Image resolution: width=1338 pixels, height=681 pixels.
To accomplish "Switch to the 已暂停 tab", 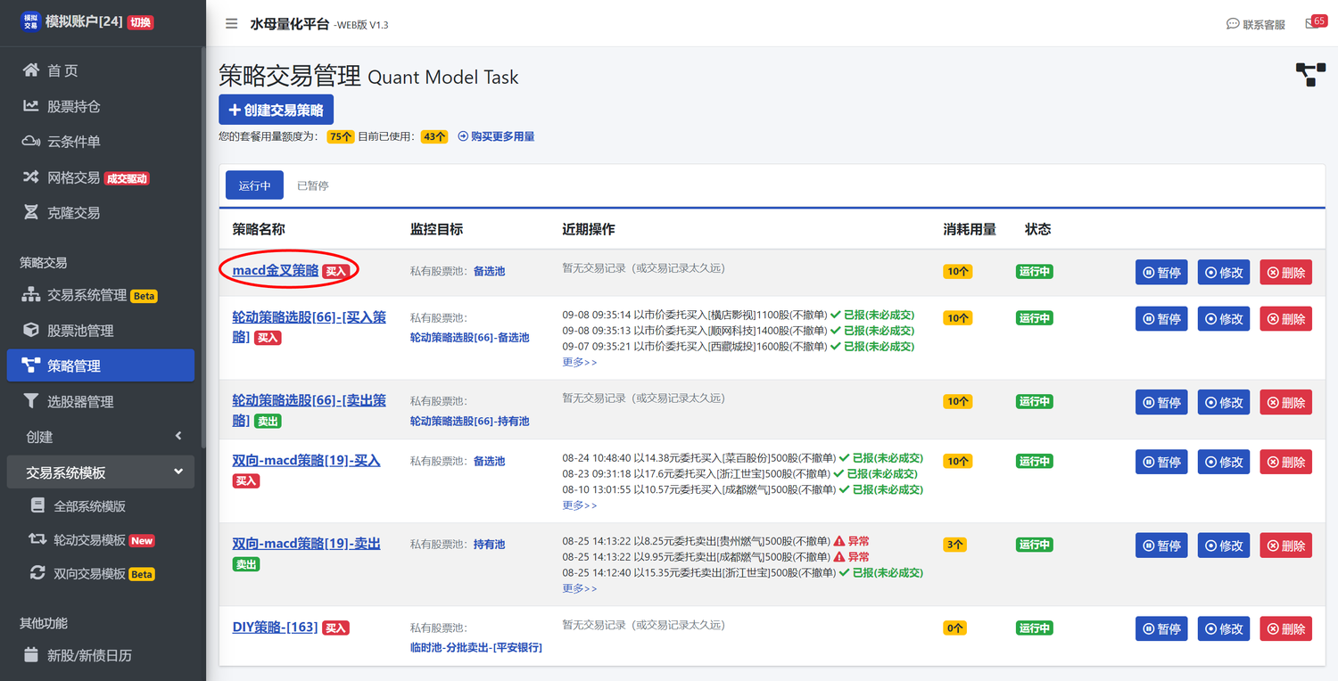I will (x=312, y=185).
